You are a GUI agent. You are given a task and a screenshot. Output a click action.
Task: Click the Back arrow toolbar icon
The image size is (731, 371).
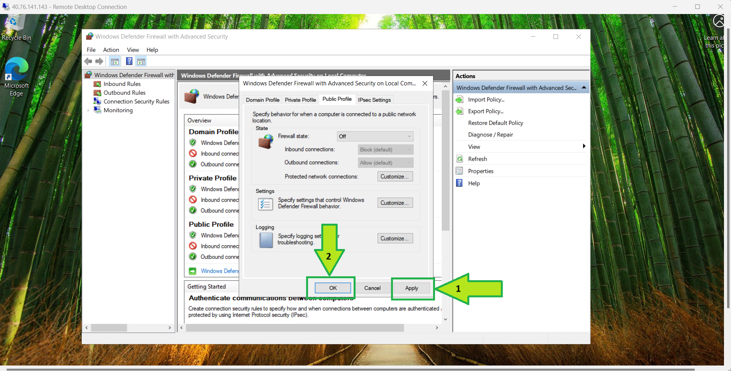click(x=88, y=61)
